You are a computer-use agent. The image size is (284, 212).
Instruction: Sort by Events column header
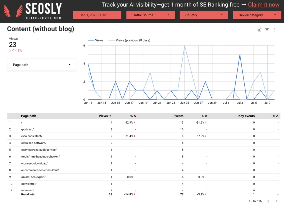pos(178,116)
